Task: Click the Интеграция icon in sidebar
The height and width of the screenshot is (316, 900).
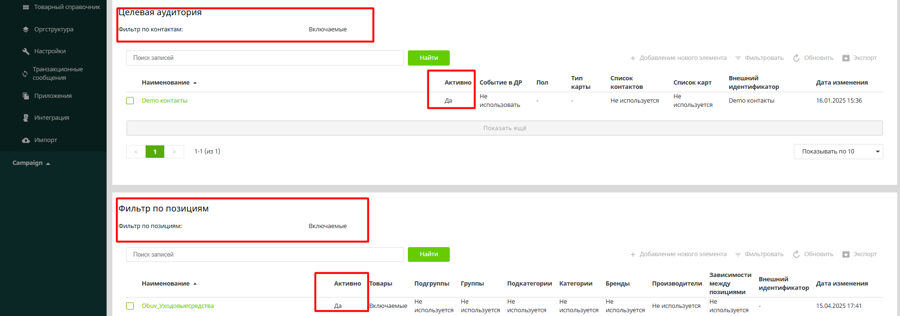Action: [26, 118]
